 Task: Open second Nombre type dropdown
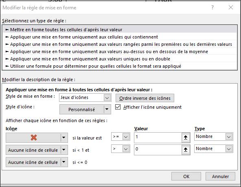click(214, 149)
